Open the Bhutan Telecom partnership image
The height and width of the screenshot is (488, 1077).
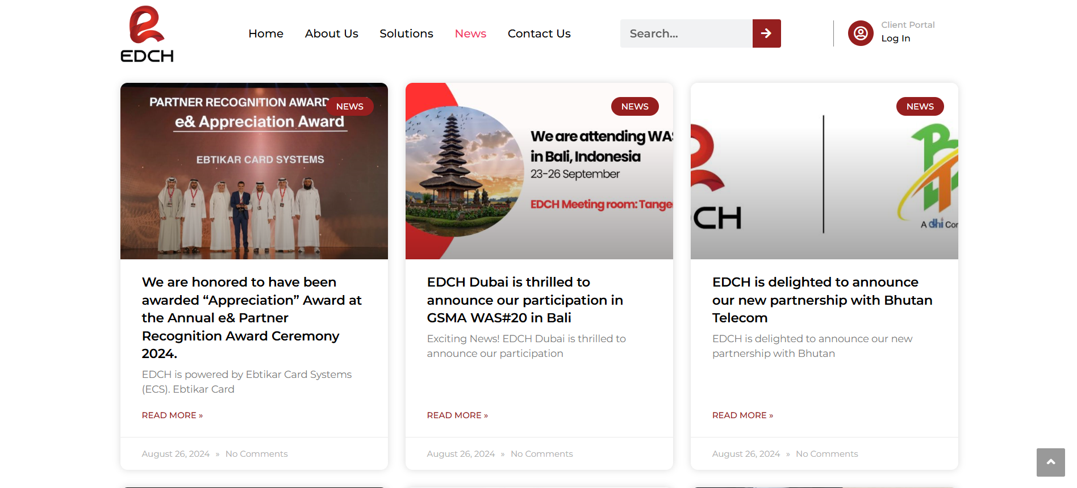(x=824, y=171)
